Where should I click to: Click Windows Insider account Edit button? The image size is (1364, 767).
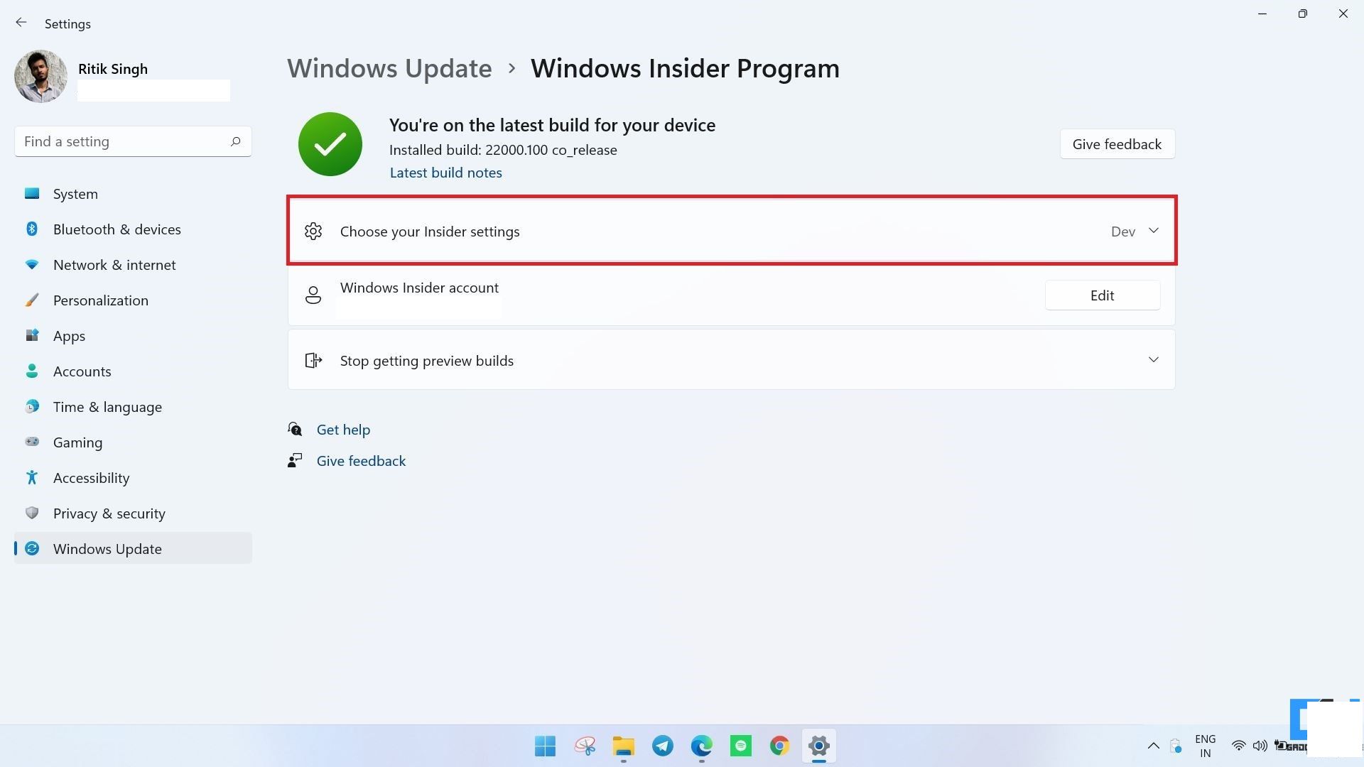[x=1102, y=295]
